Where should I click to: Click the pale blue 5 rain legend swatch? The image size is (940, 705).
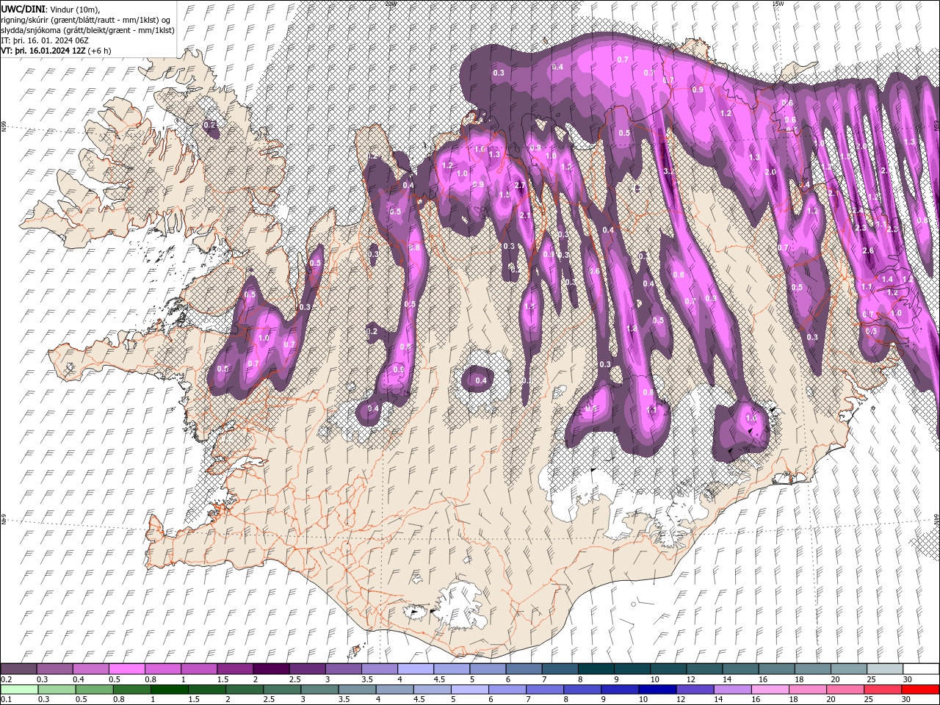(469, 690)
